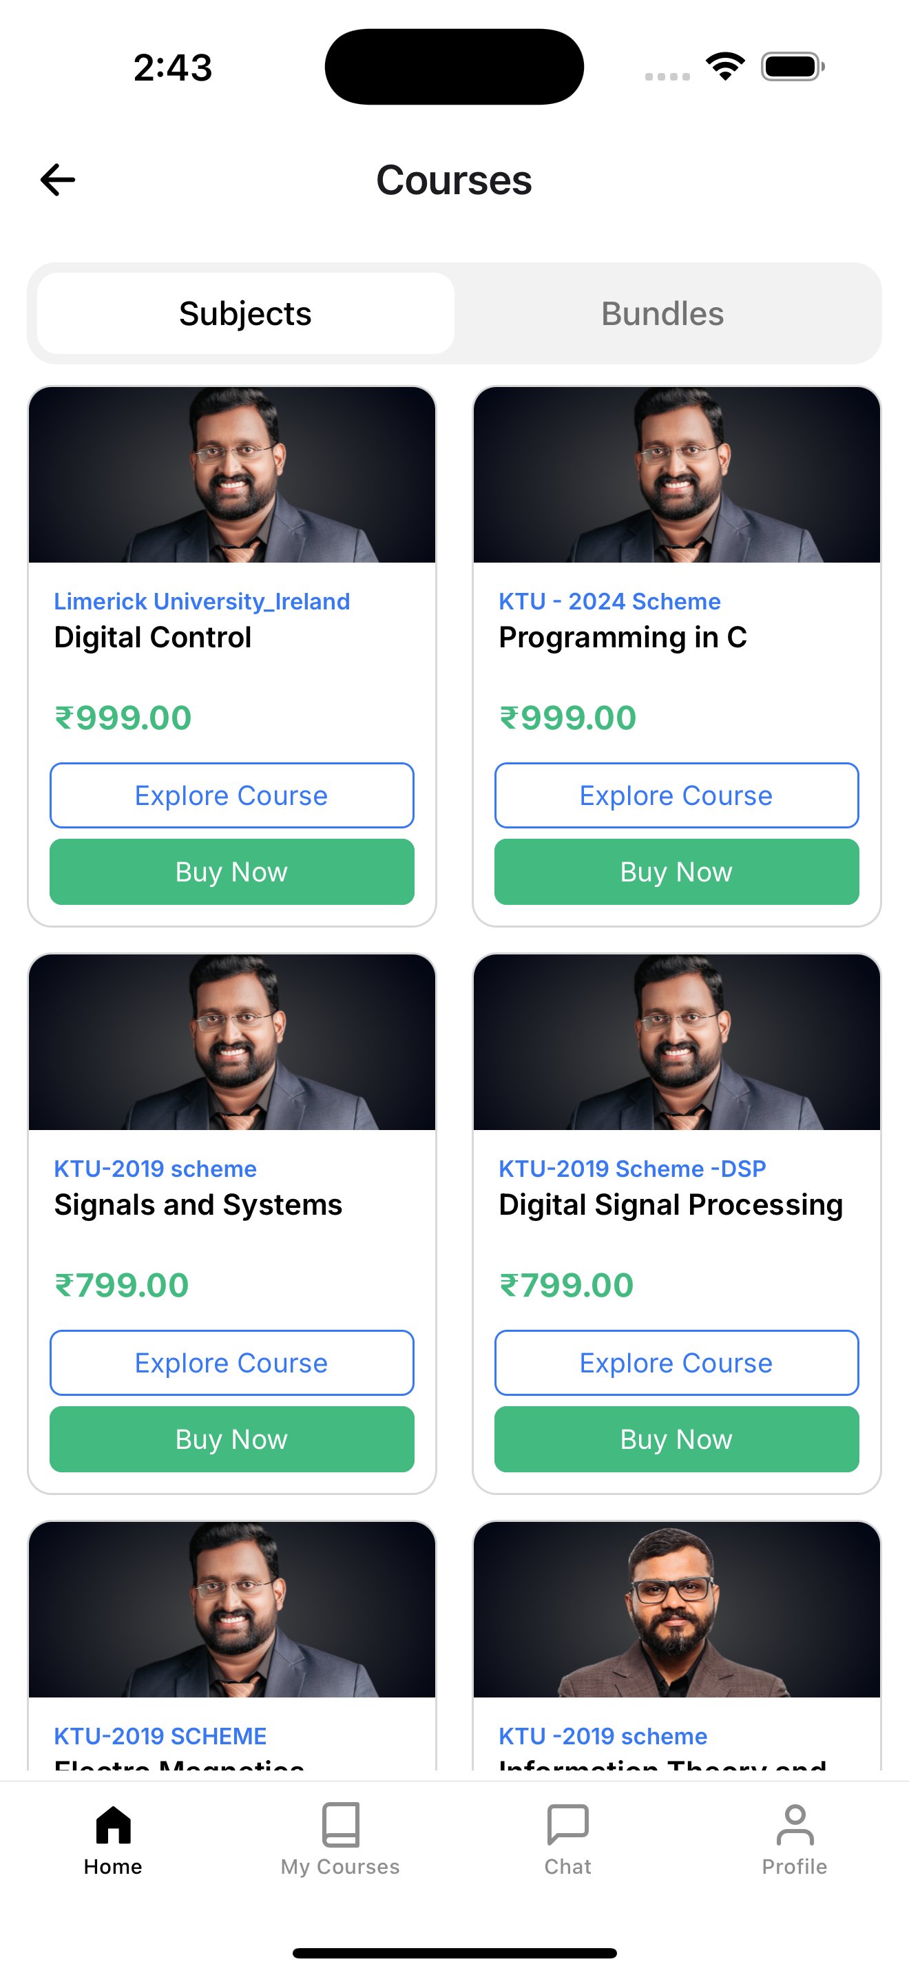Explore the Programming in C course
The width and height of the screenshot is (909, 1975).
[x=676, y=795]
